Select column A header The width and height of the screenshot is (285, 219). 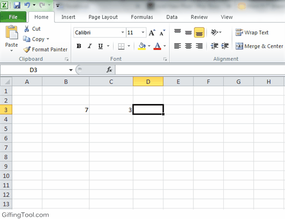click(x=27, y=82)
